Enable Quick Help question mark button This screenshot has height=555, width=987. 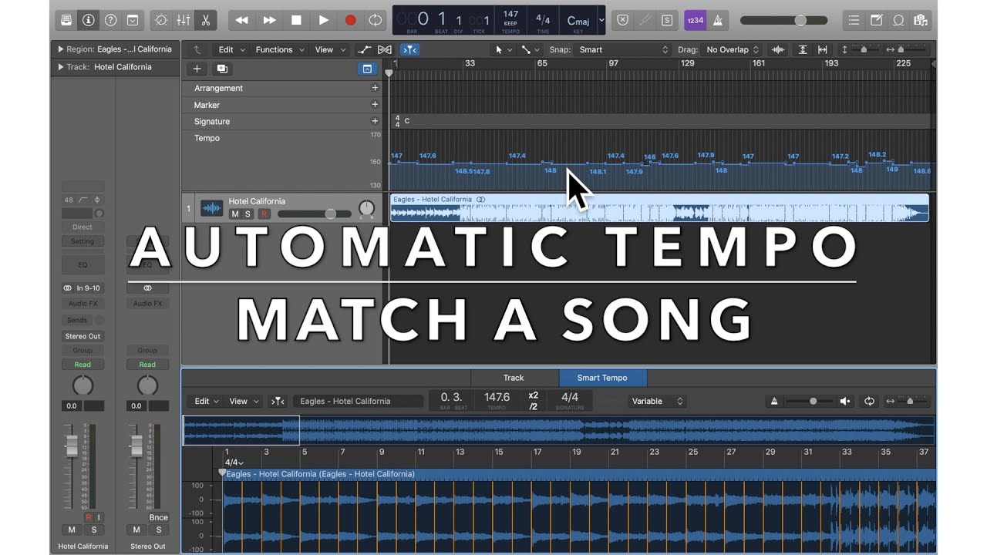point(110,20)
